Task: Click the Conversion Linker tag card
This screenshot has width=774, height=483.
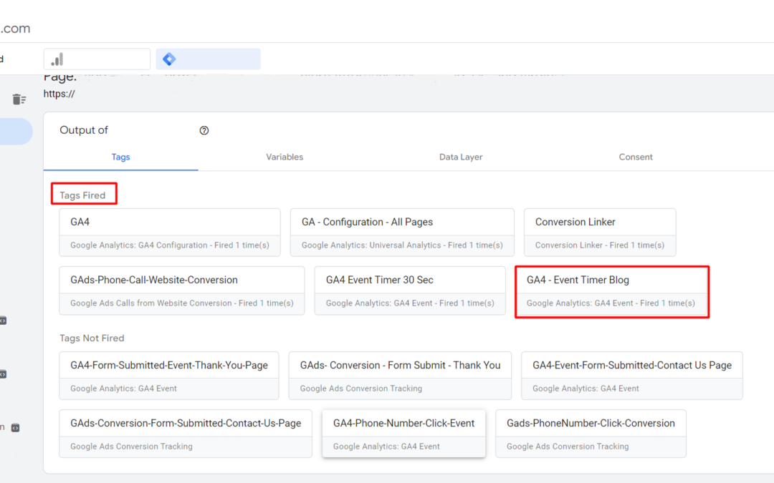Action: click(599, 232)
